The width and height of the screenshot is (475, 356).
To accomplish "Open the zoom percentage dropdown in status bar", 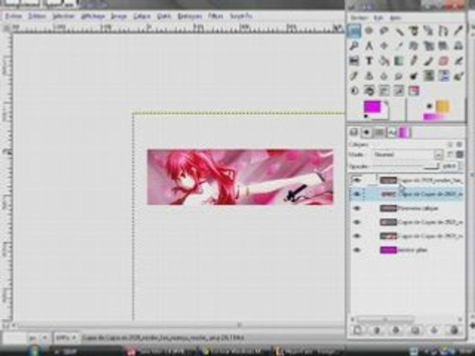I will pos(66,338).
